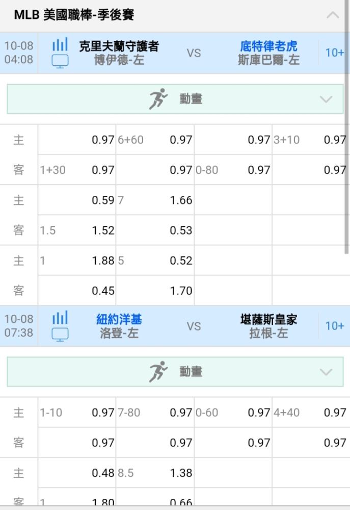Pick the 1-10 odds cell 0.97
350x510 pixels.
tap(77, 413)
